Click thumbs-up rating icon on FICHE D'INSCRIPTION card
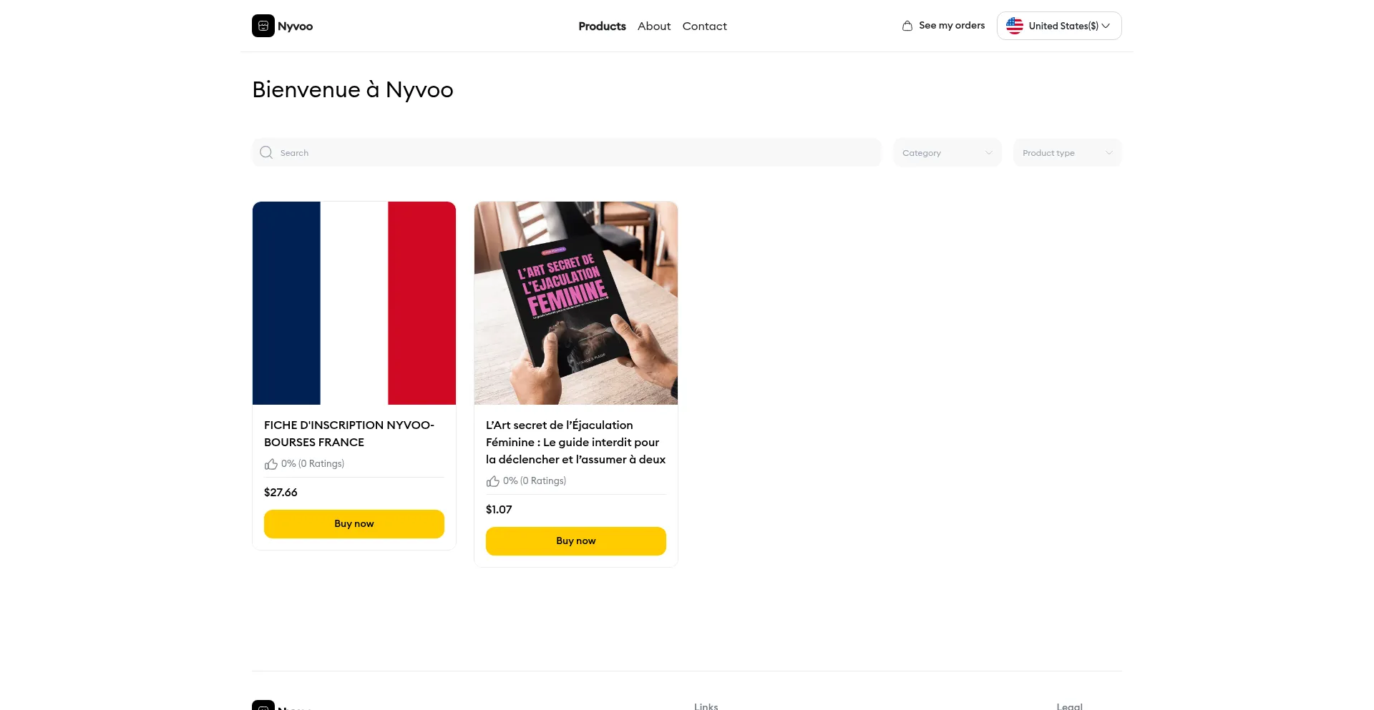 271,464
